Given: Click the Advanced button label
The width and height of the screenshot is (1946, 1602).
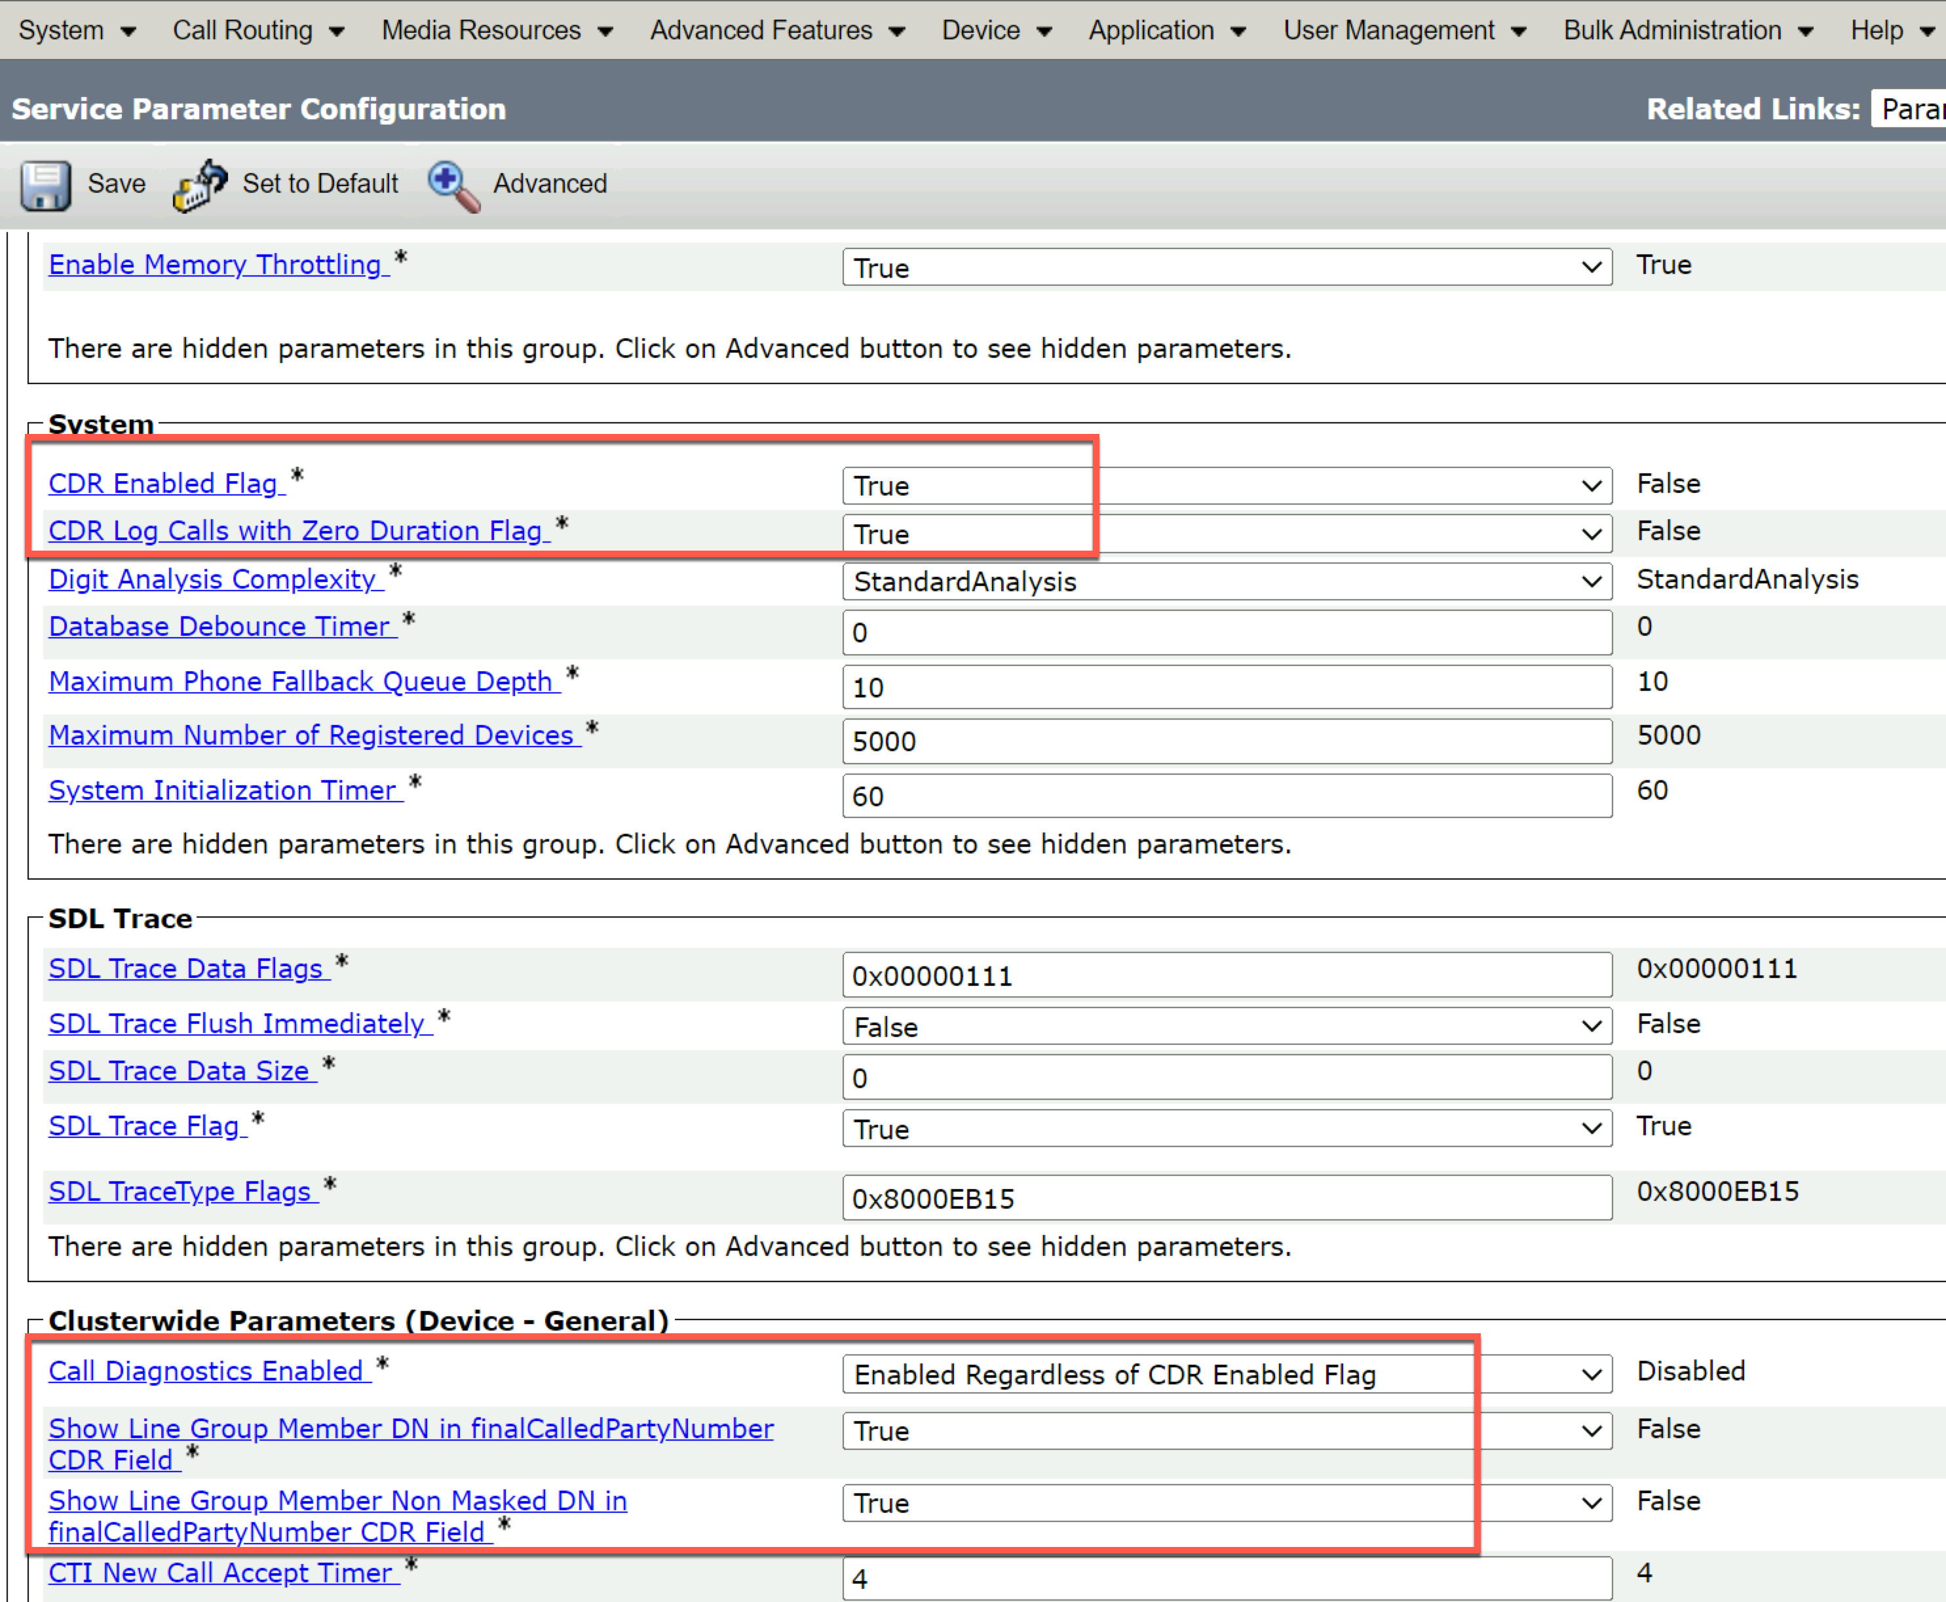Looking at the screenshot, I should 550,184.
